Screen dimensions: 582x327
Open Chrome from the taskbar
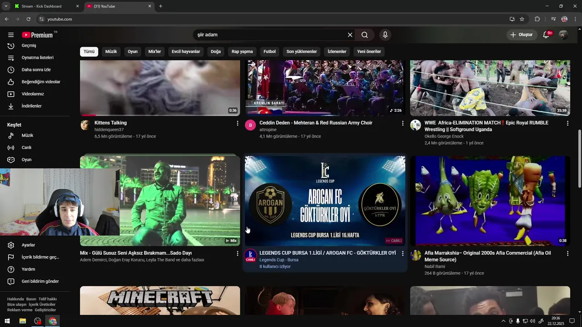pyautogui.click(x=53, y=321)
